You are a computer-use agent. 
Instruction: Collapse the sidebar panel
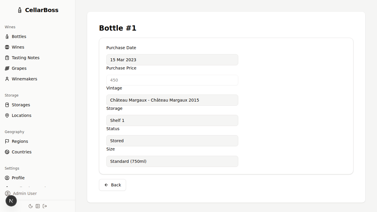(38, 206)
